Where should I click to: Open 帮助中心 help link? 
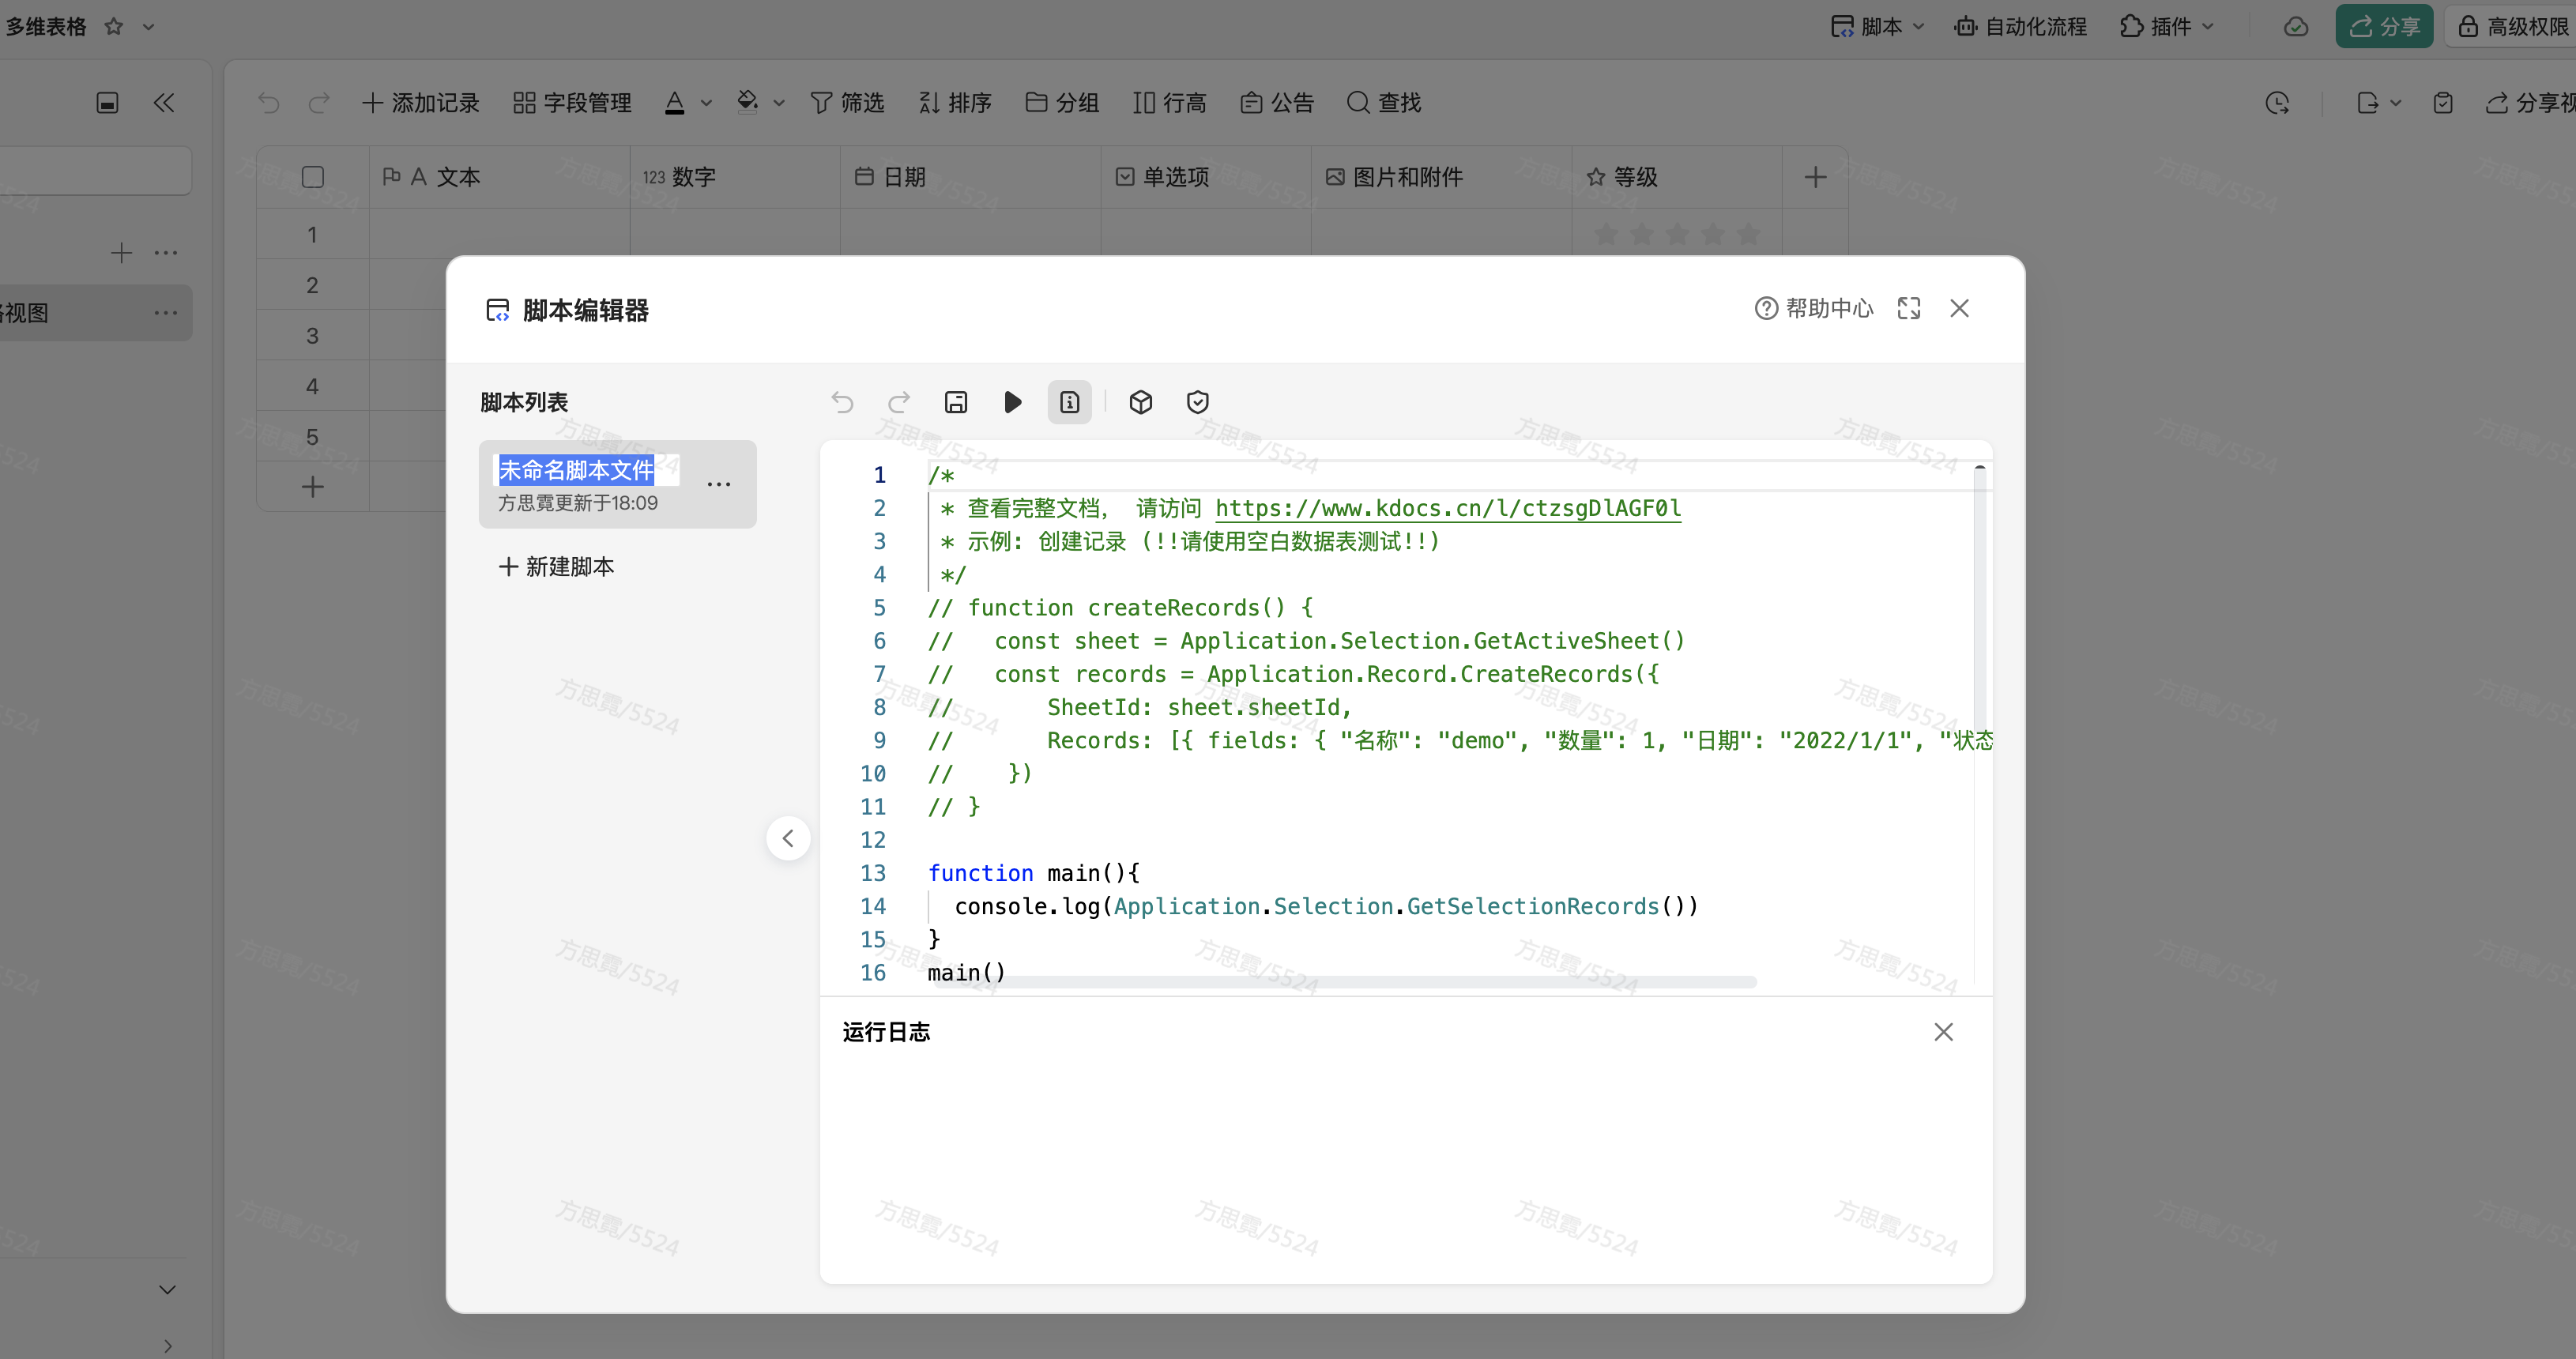tap(1814, 308)
